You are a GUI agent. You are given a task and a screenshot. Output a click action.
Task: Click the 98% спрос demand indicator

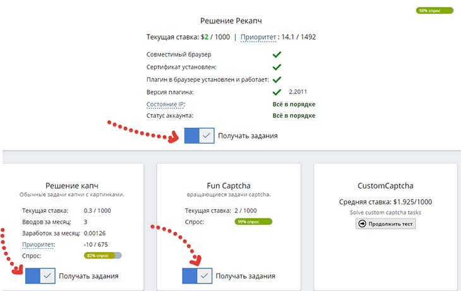[435, 11]
